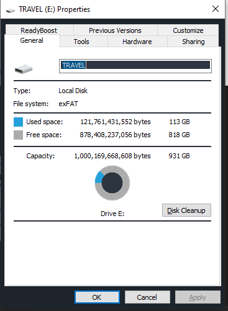The height and width of the screenshot is (311, 228).
Task: Click the 818 GB free space text
Action: pyautogui.click(x=179, y=135)
